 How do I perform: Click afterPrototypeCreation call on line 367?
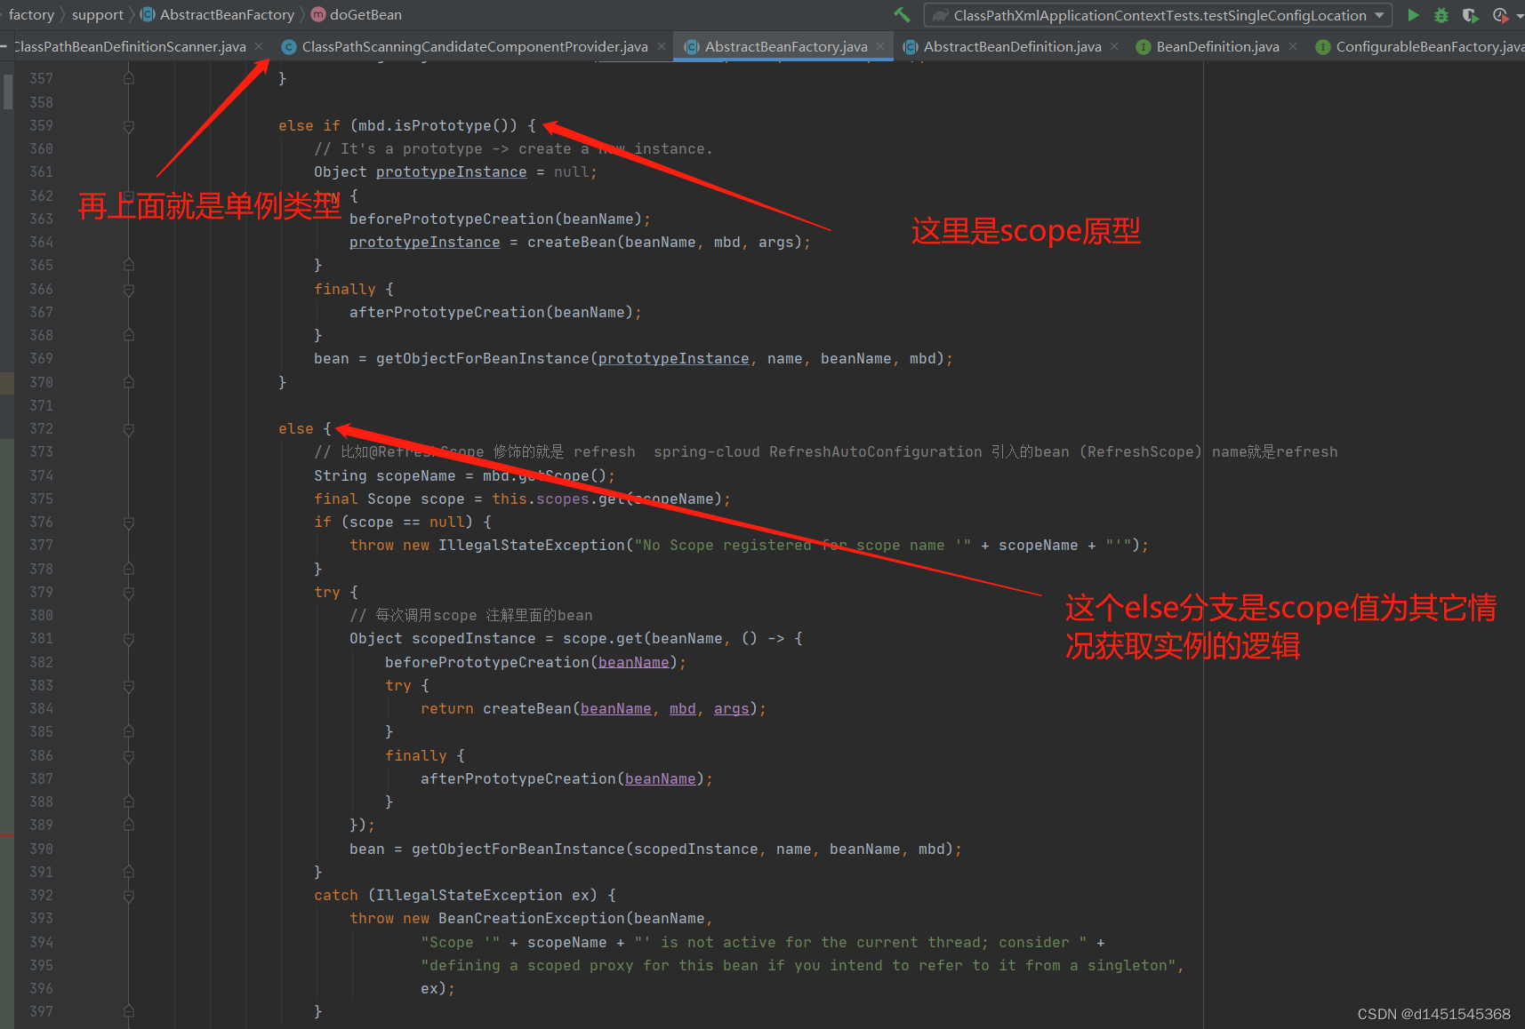(x=446, y=313)
